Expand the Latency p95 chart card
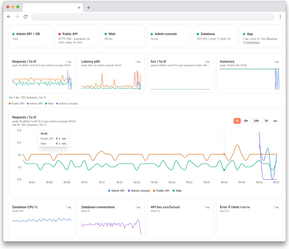Image resolution: width=289 pixels, height=249 pixels. 111,73
